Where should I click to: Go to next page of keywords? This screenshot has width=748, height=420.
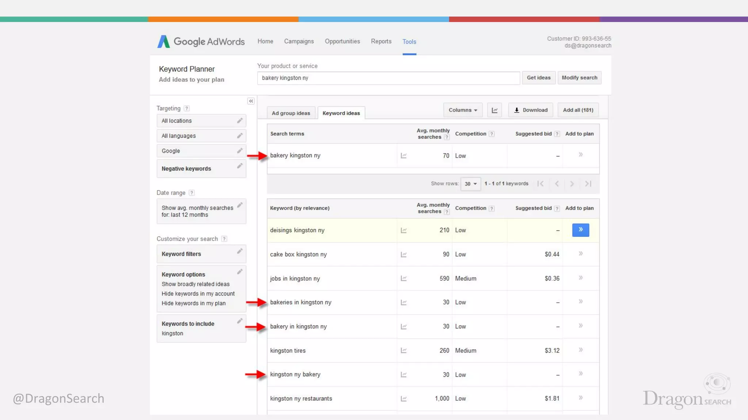[x=572, y=184]
